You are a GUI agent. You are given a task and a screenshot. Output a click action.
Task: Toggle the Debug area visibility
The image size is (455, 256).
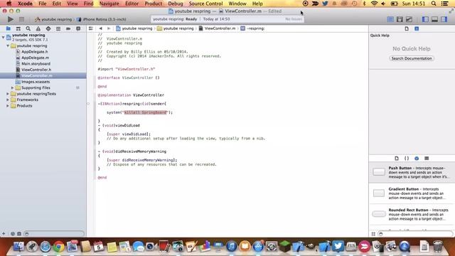[434, 19]
